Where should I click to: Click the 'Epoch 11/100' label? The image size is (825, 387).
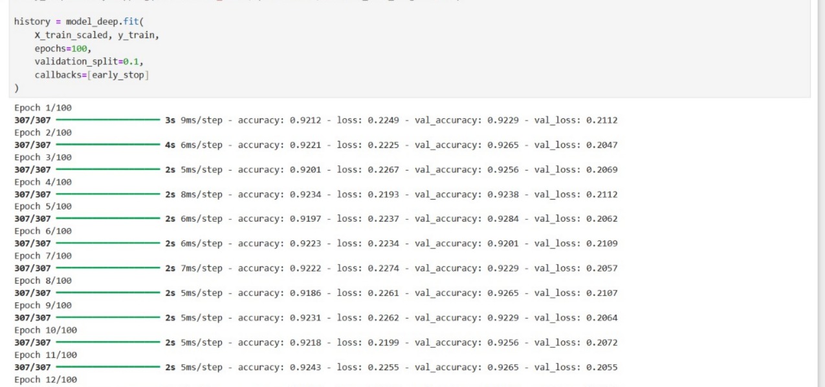(45, 355)
